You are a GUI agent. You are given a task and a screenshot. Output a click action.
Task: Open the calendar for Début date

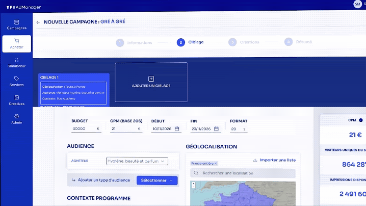click(x=176, y=129)
